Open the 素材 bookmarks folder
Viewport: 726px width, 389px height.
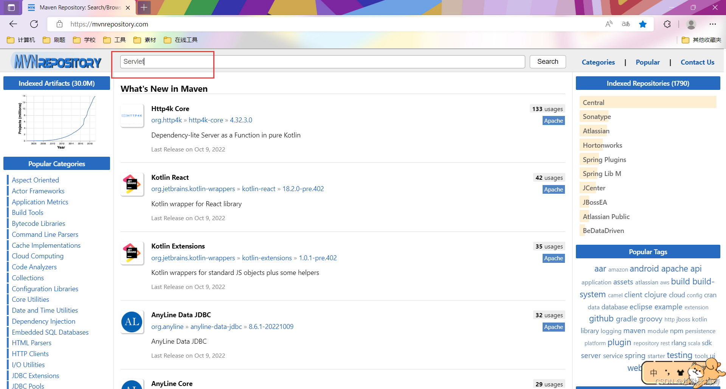point(145,40)
